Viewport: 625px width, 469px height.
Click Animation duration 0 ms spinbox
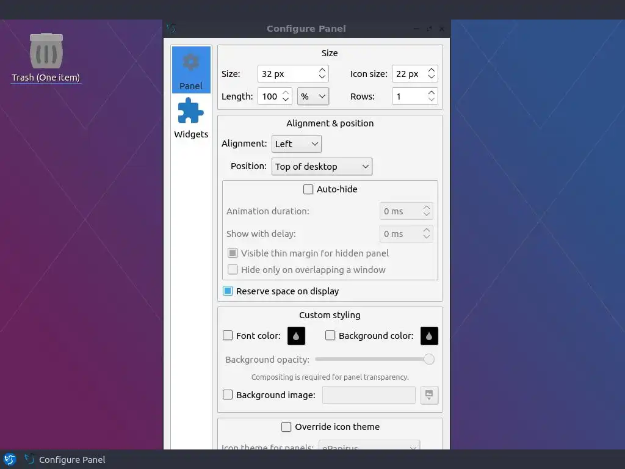point(406,211)
